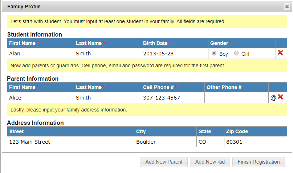Select the Boy gender radio button

(214, 54)
